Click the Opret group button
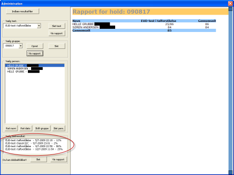Screen dimensions: 234x175 tap(35, 46)
